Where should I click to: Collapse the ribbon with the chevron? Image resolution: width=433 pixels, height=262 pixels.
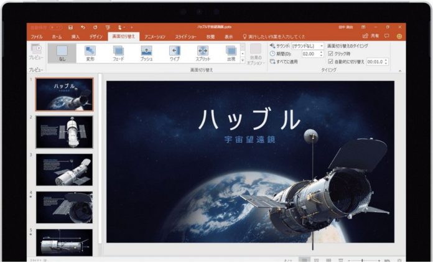[x=400, y=71]
